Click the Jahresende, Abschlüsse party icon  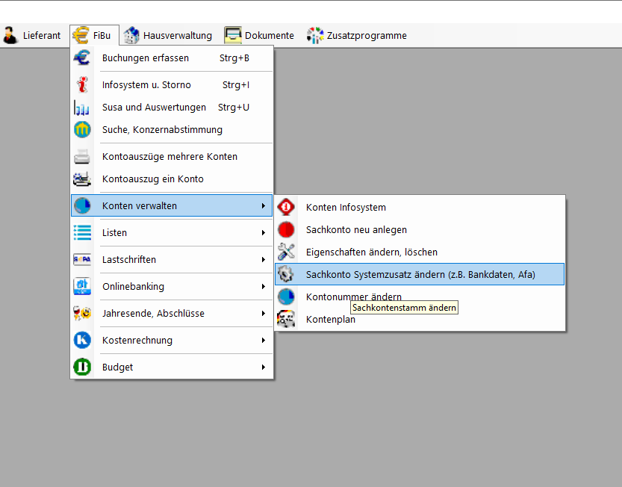(x=82, y=314)
